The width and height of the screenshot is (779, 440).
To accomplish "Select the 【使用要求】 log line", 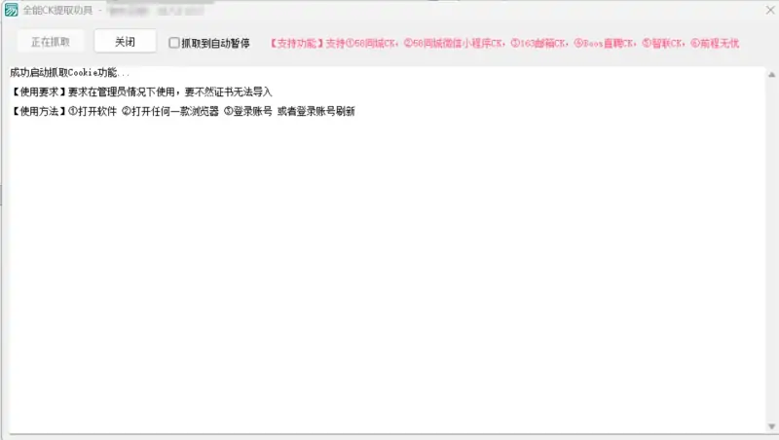I will [141, 92].
